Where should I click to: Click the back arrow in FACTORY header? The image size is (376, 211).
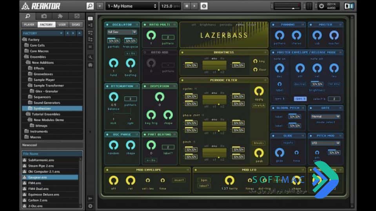[x=67, y=33]
